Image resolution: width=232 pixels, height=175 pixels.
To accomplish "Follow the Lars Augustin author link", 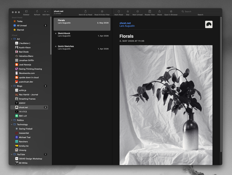I will pos(127,26).
